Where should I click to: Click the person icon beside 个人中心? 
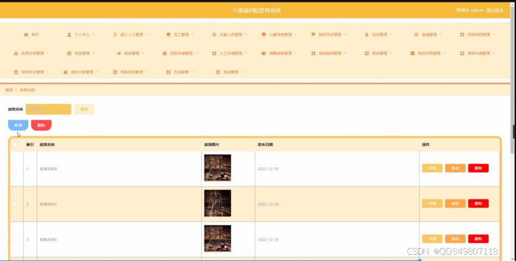[x=69, y=35]
